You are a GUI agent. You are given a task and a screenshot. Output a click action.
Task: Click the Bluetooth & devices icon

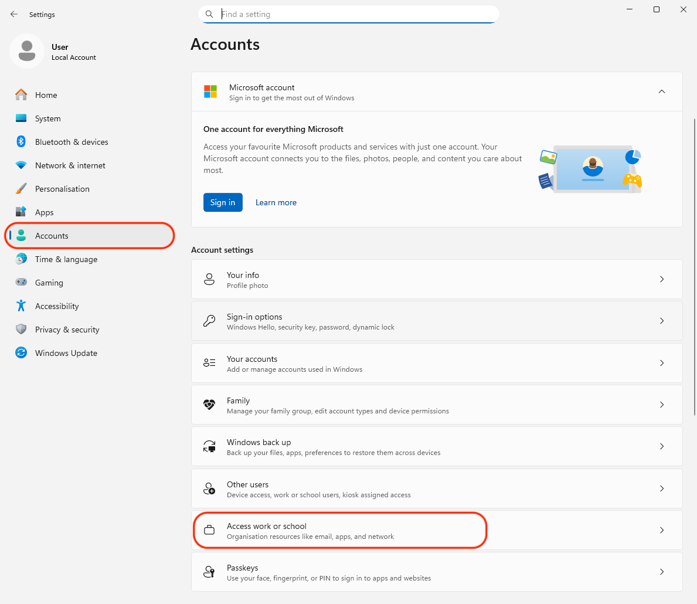[21, 142]
